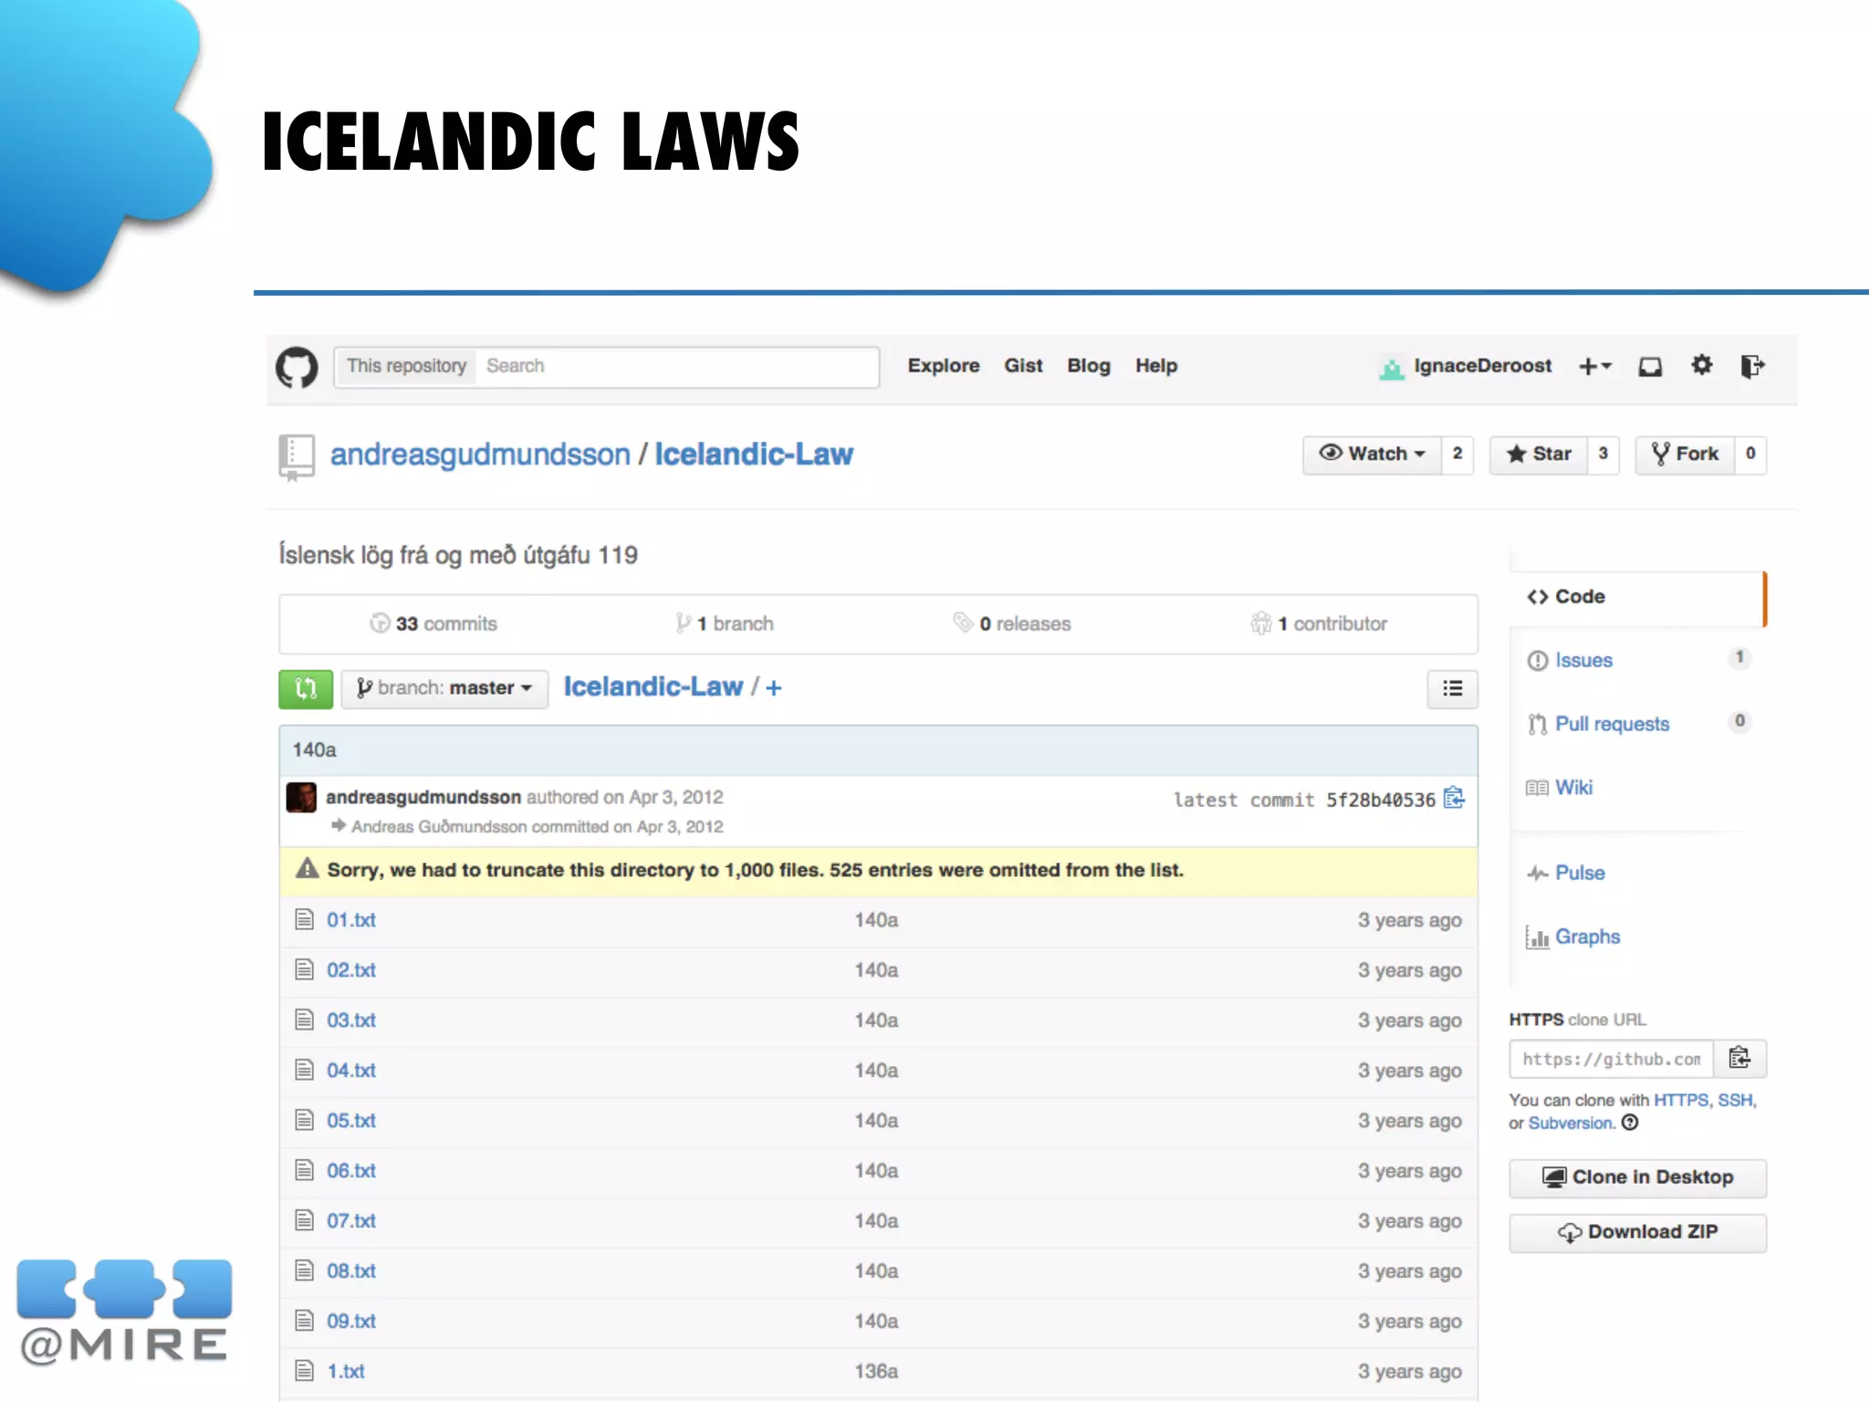Open Gist in top navigation
The width and height of the screenshot is (1869, 1402).
tap(1023, 366)
